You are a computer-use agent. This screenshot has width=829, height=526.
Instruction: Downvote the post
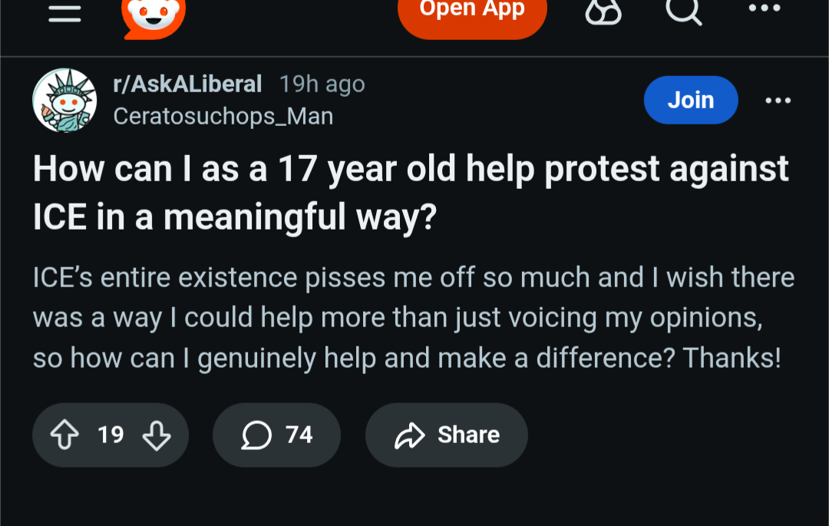pos(157,435)
